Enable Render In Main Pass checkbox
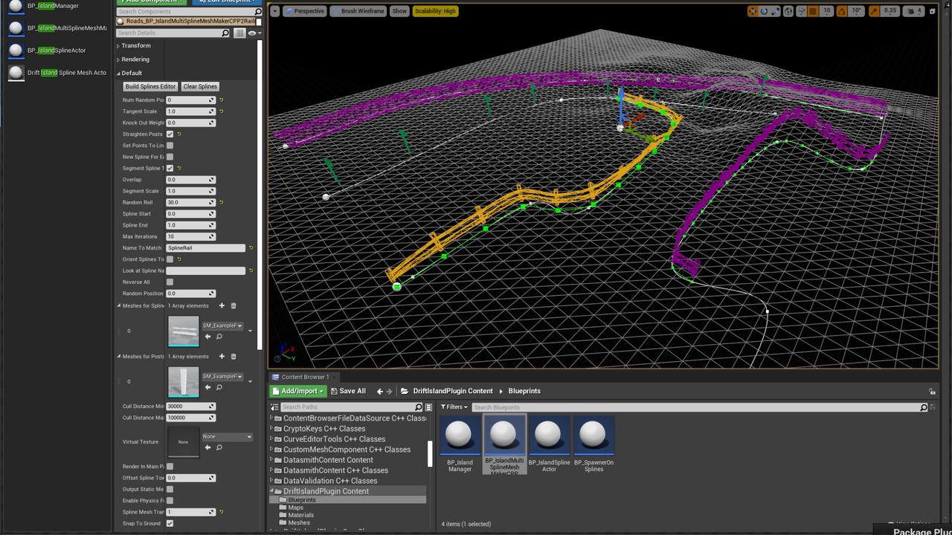Screen dimensions: 952x535 coord(170,466)
